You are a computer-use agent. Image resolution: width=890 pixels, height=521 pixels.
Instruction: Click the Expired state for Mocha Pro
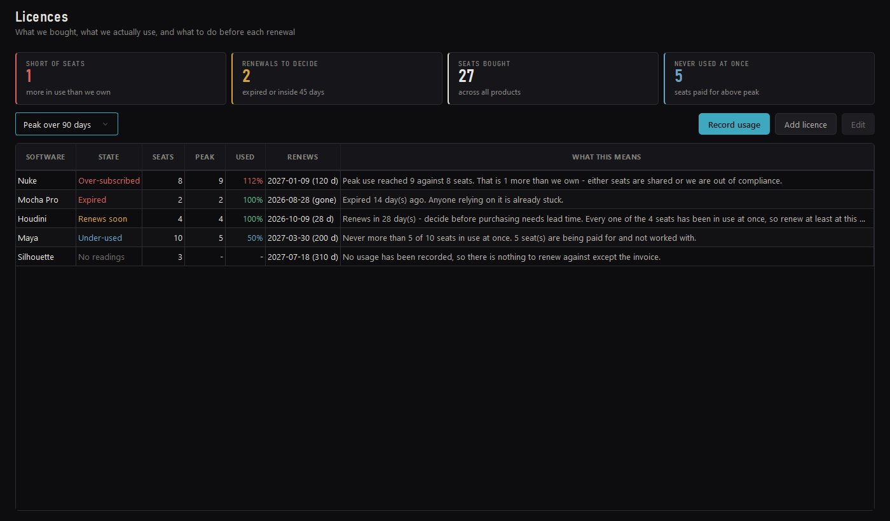109,200
